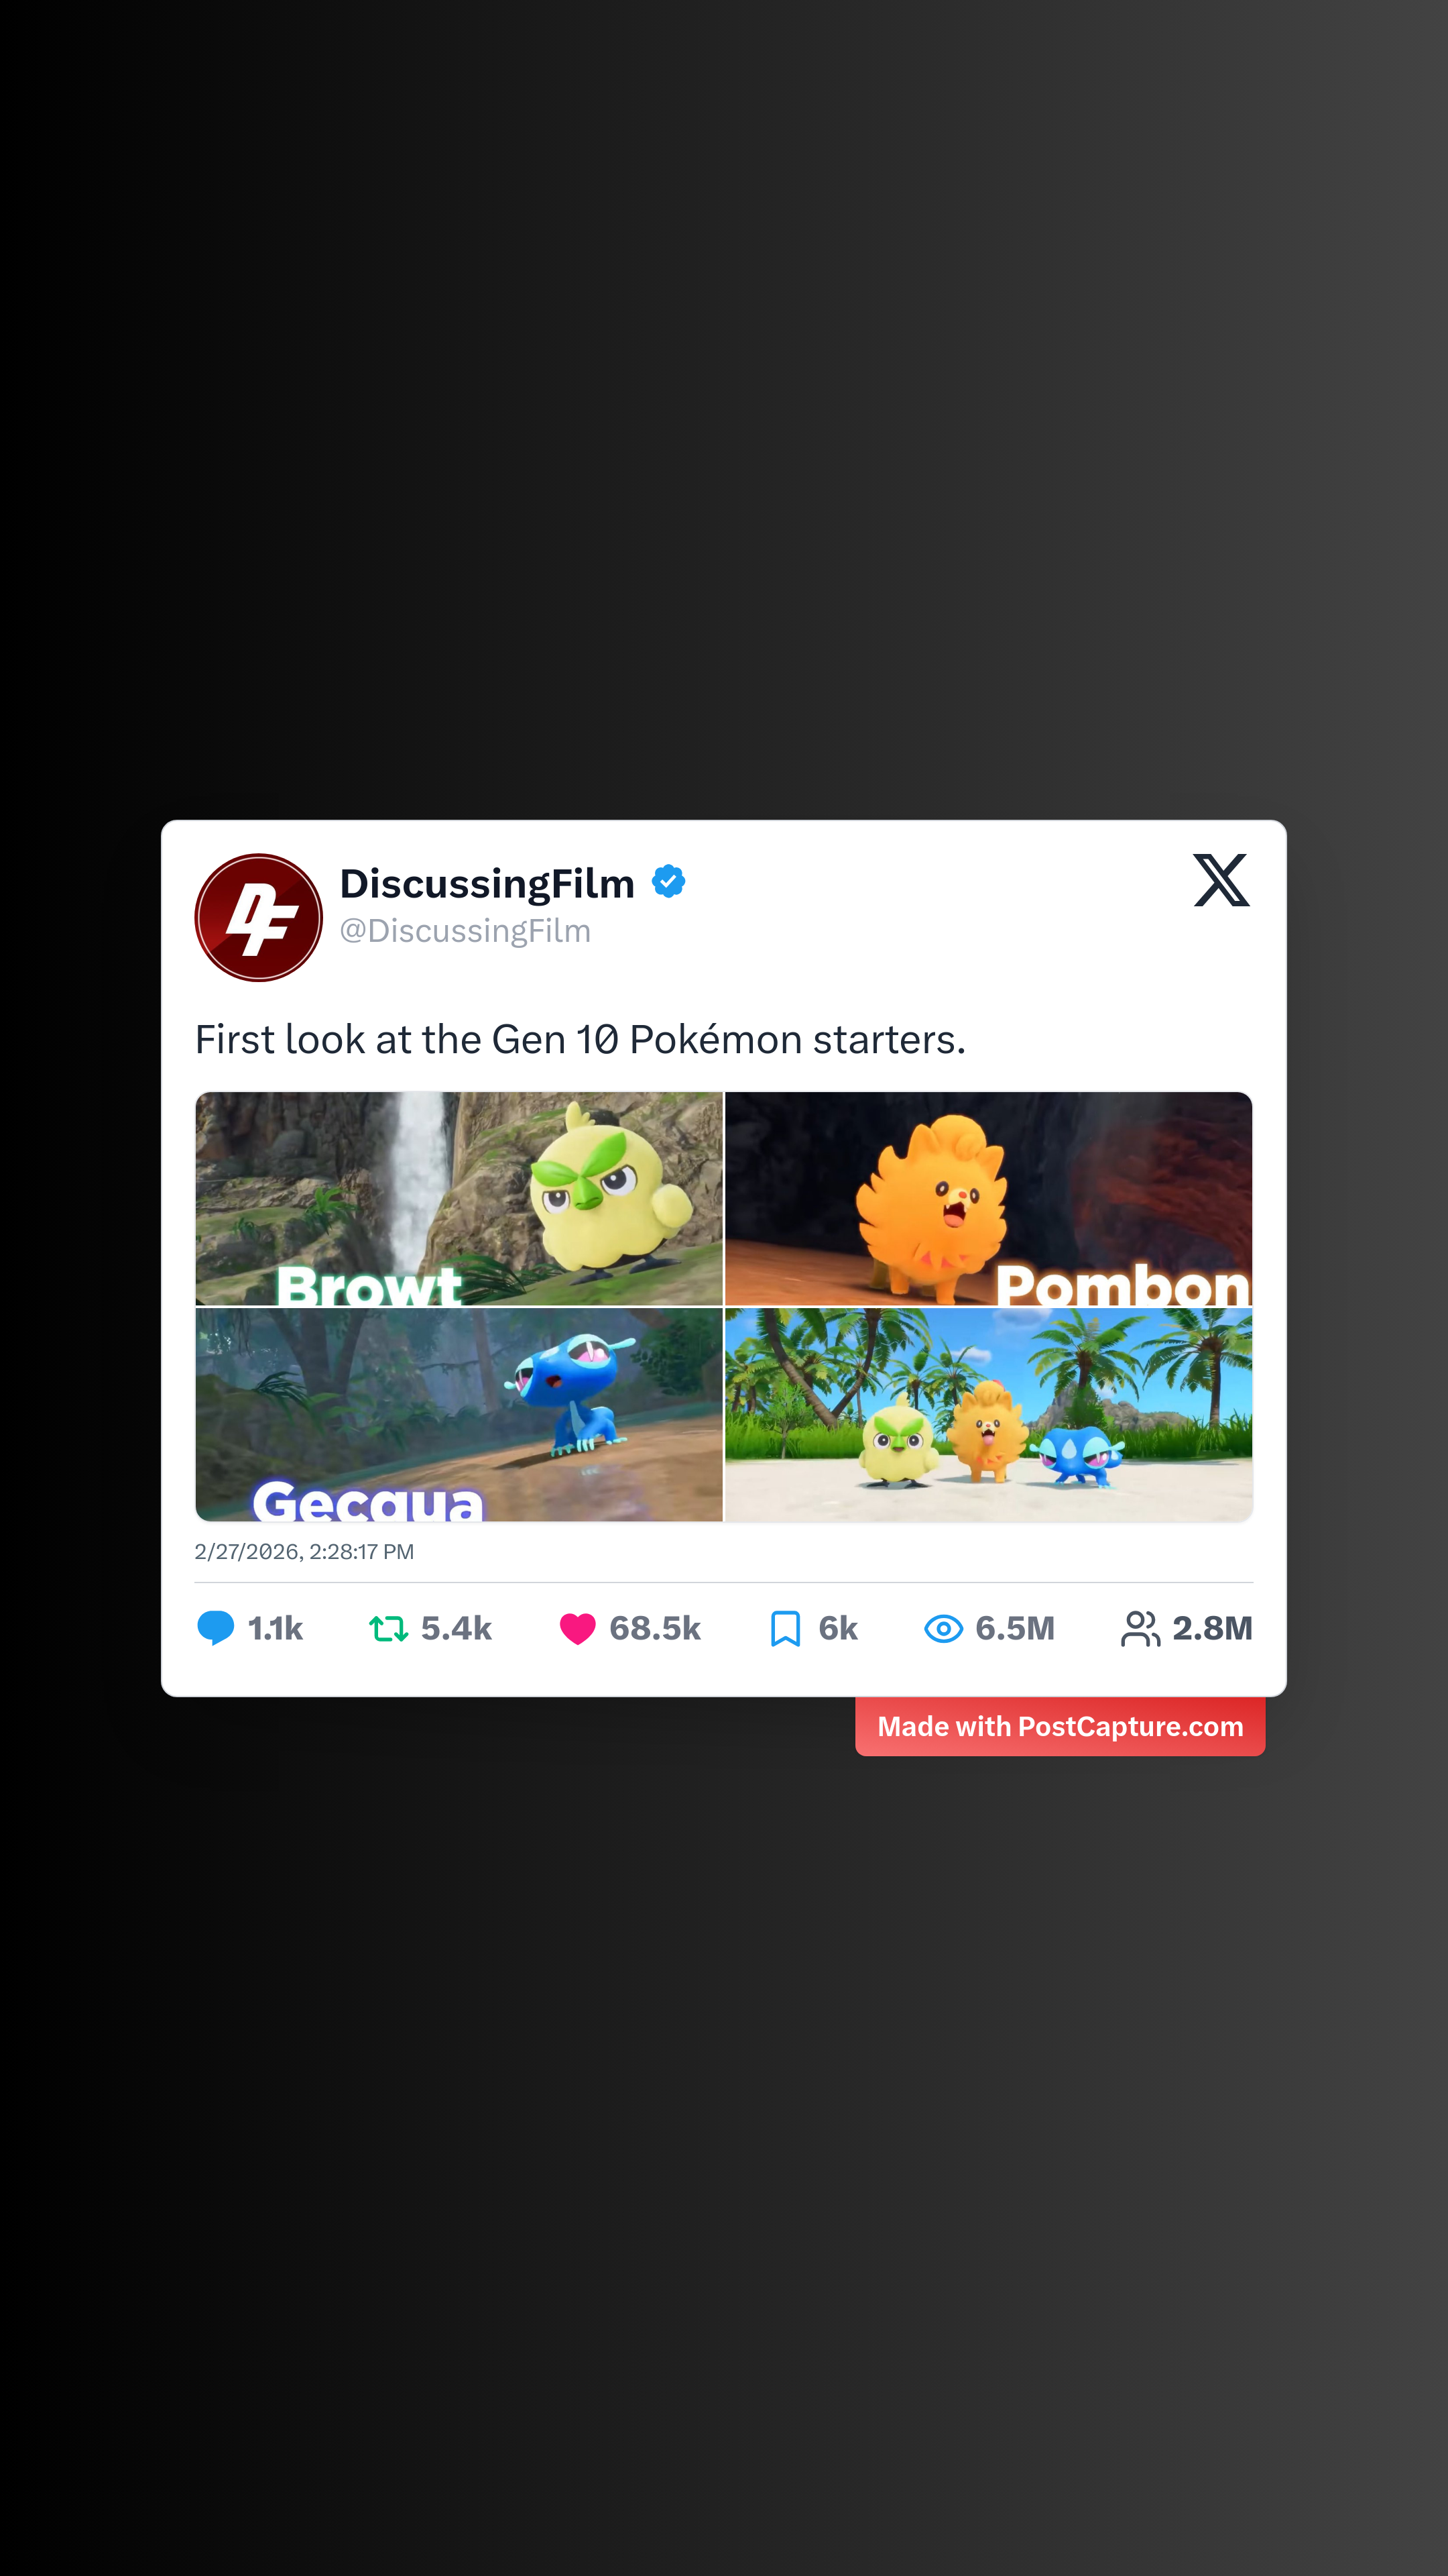Click the bookmark icon

(x=786, y=1629)
